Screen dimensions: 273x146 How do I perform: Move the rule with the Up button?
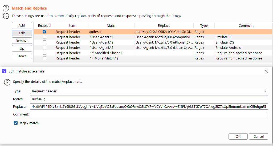coord(22,48)
